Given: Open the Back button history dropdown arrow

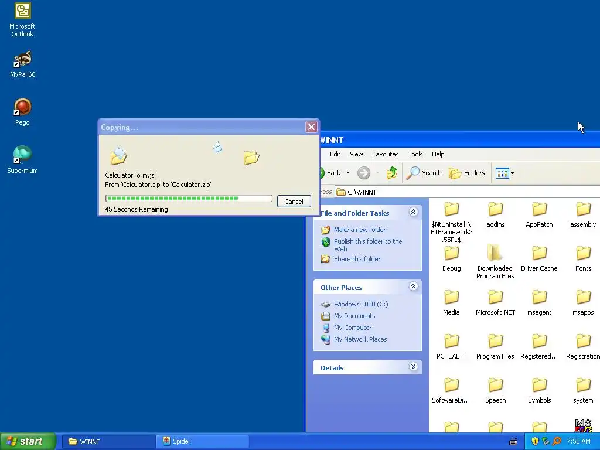Looking at the screenshot, I should (x=347, y=173).
